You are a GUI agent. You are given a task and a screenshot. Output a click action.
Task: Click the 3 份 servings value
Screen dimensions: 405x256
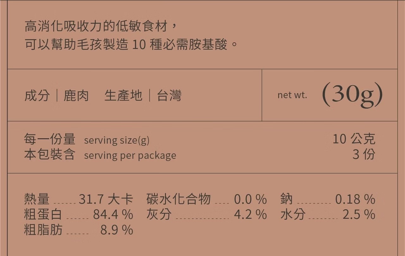point(364,155)
